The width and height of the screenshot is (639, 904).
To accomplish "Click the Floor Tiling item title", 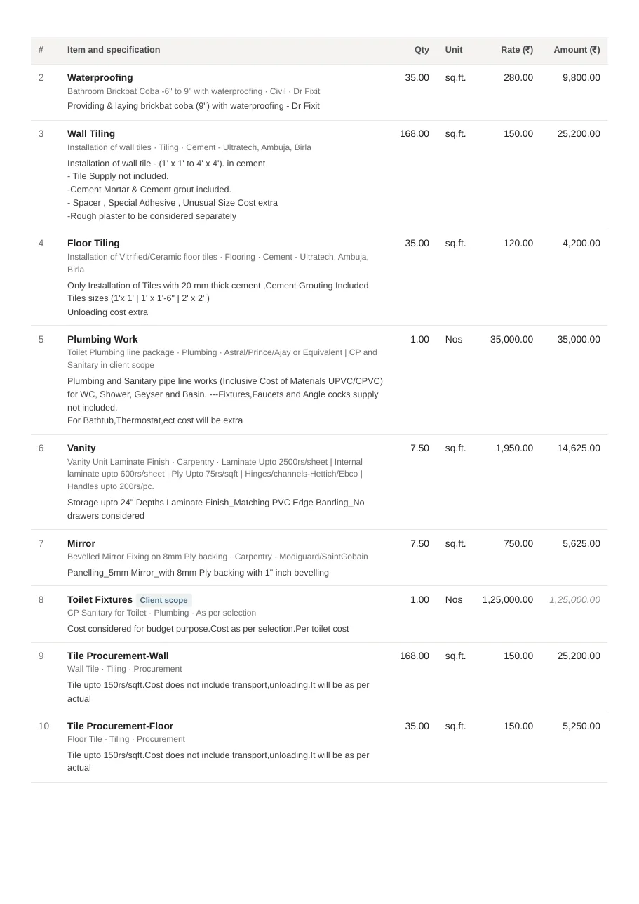I will pos(93,243).
